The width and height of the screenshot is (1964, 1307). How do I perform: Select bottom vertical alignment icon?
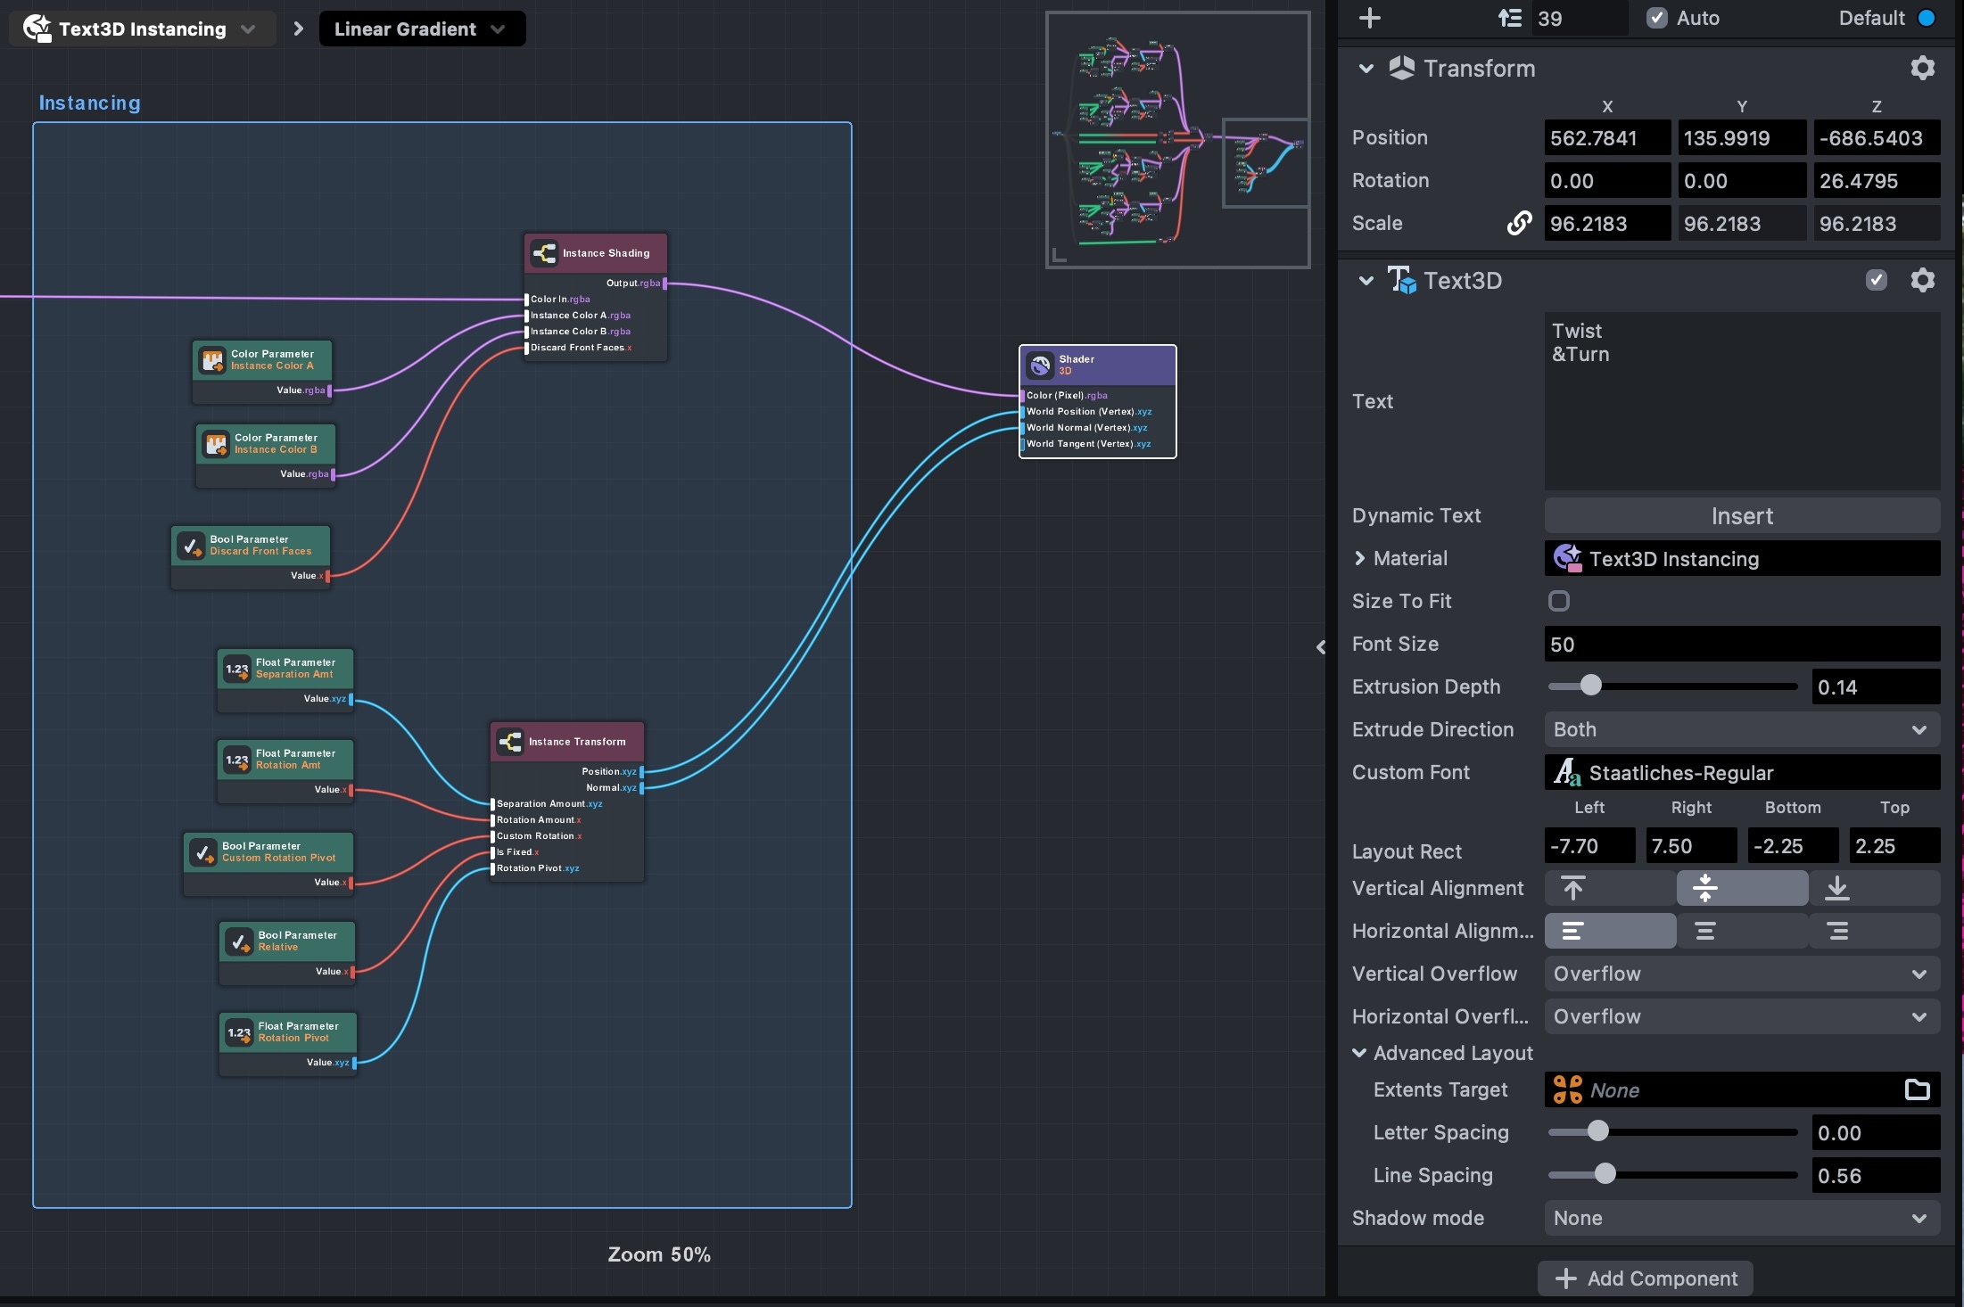[x=1837, y=888]
